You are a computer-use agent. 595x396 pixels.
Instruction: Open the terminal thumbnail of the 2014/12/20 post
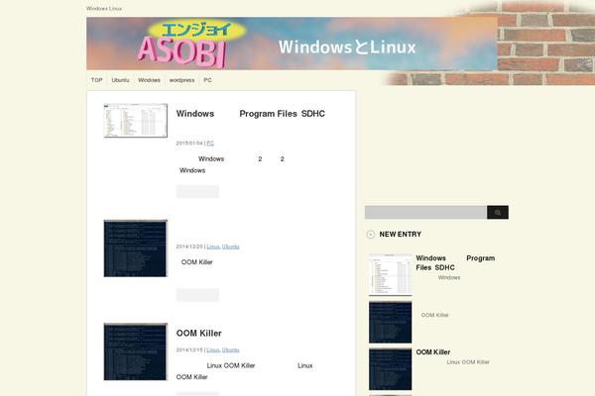tap(136, 248)
